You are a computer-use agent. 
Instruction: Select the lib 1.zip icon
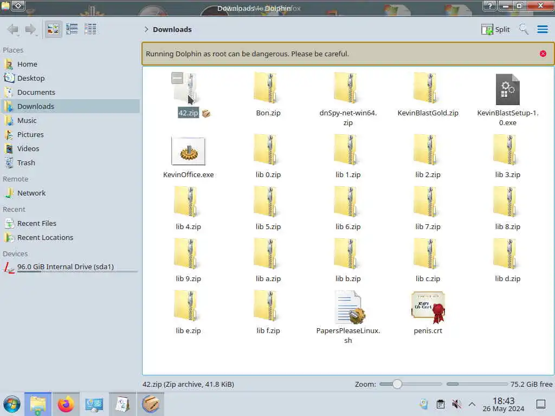(x=348, y=150)
